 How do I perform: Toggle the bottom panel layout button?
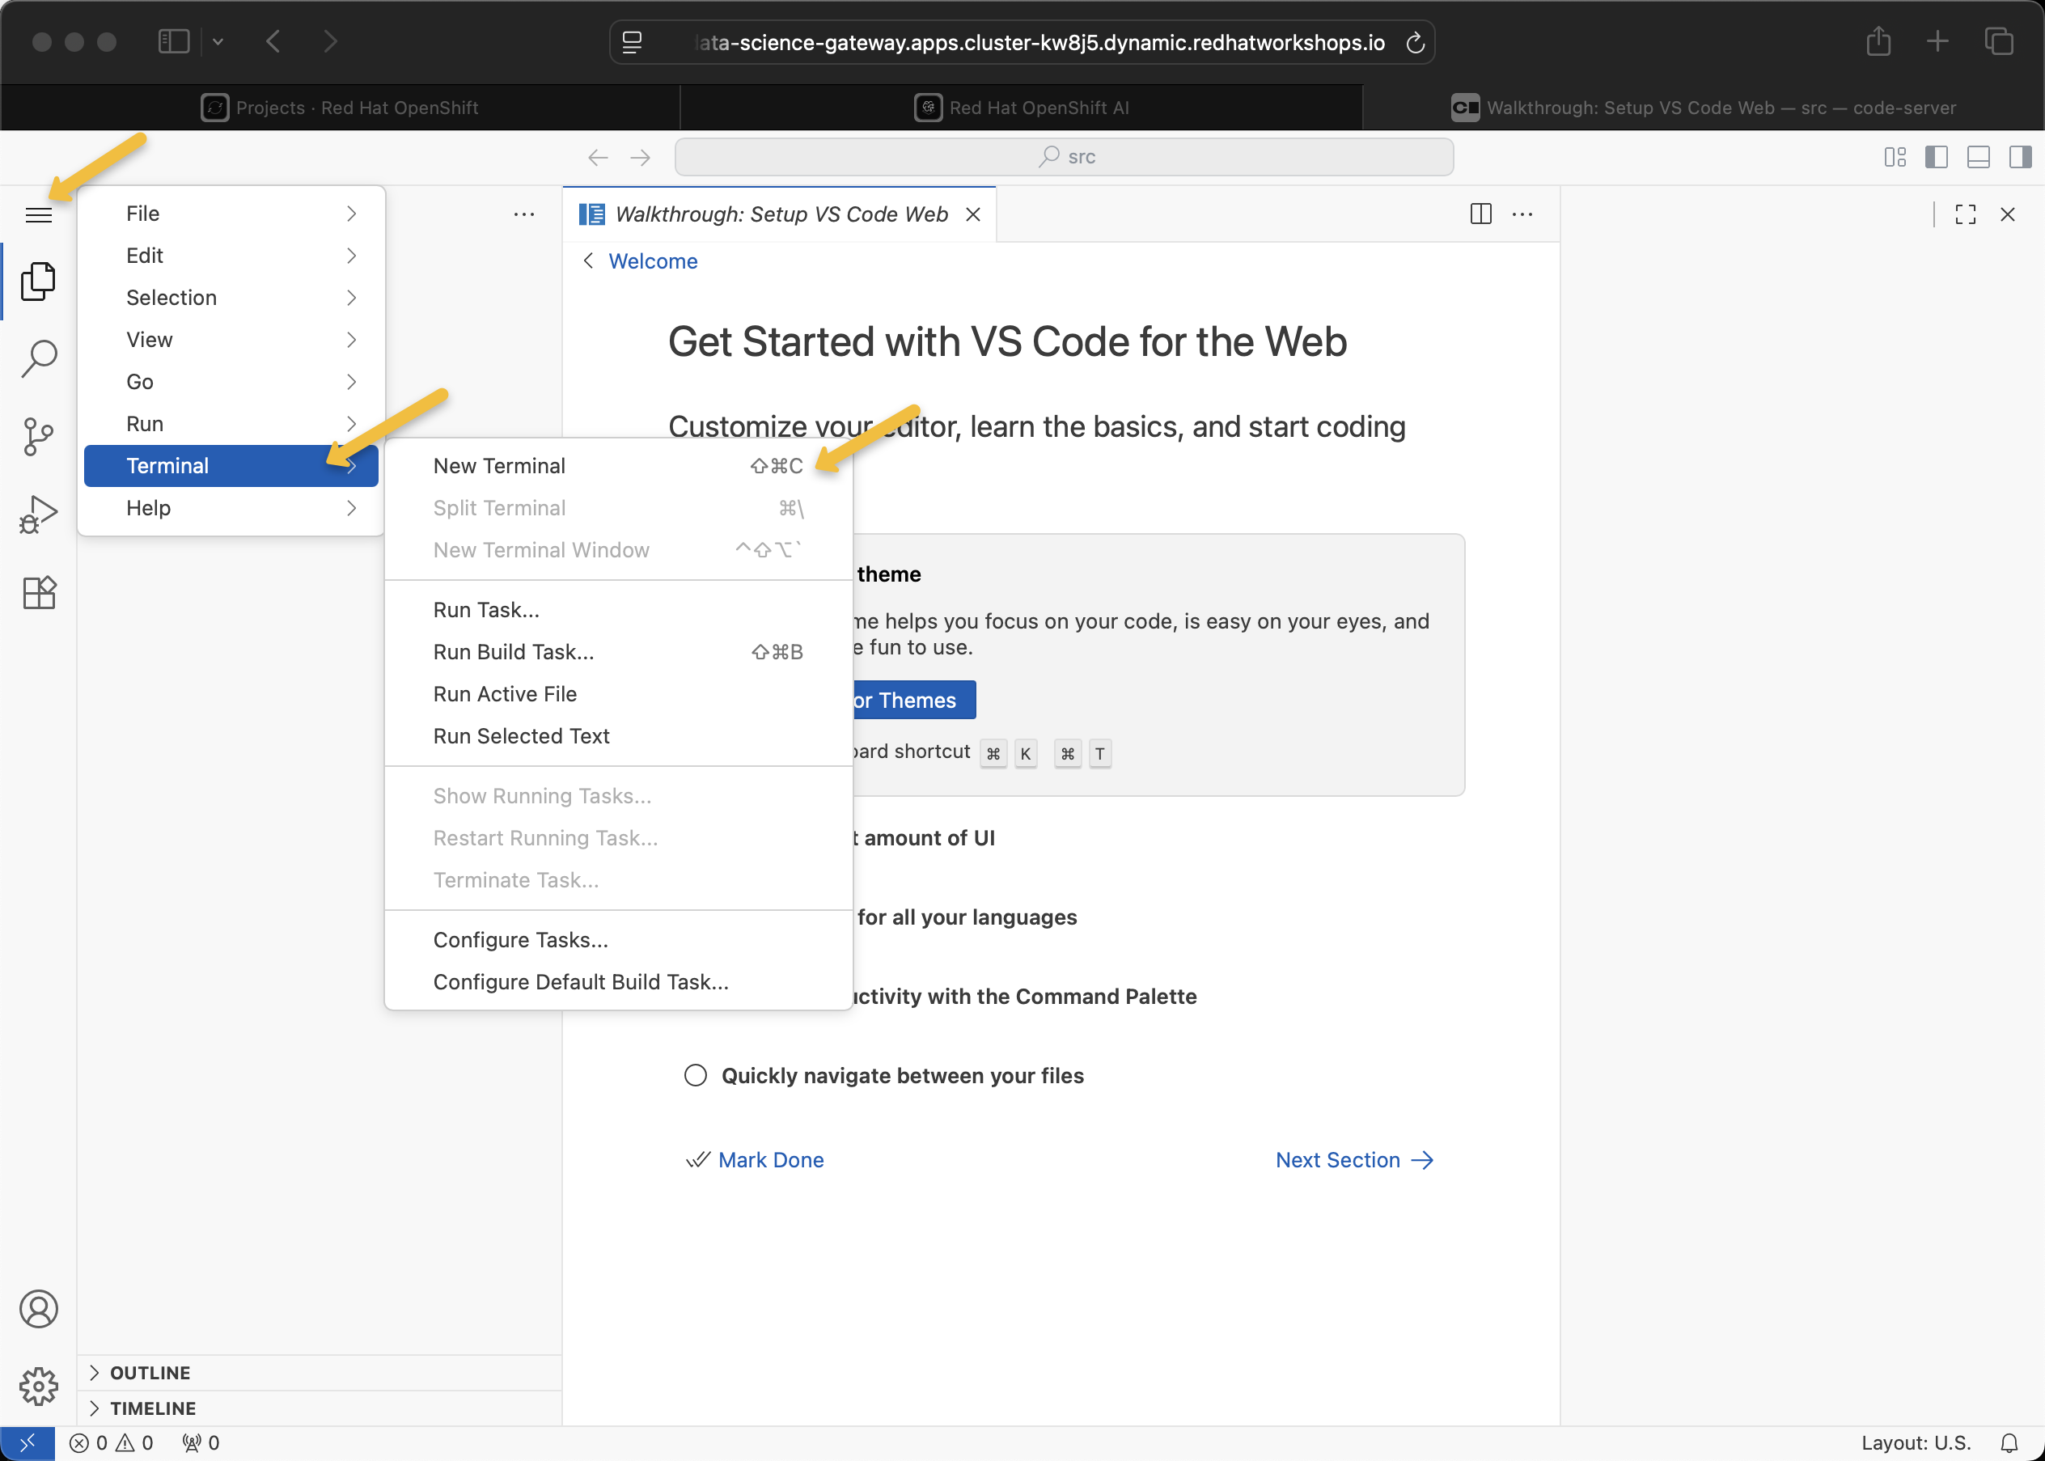[x=1979, y=158]
